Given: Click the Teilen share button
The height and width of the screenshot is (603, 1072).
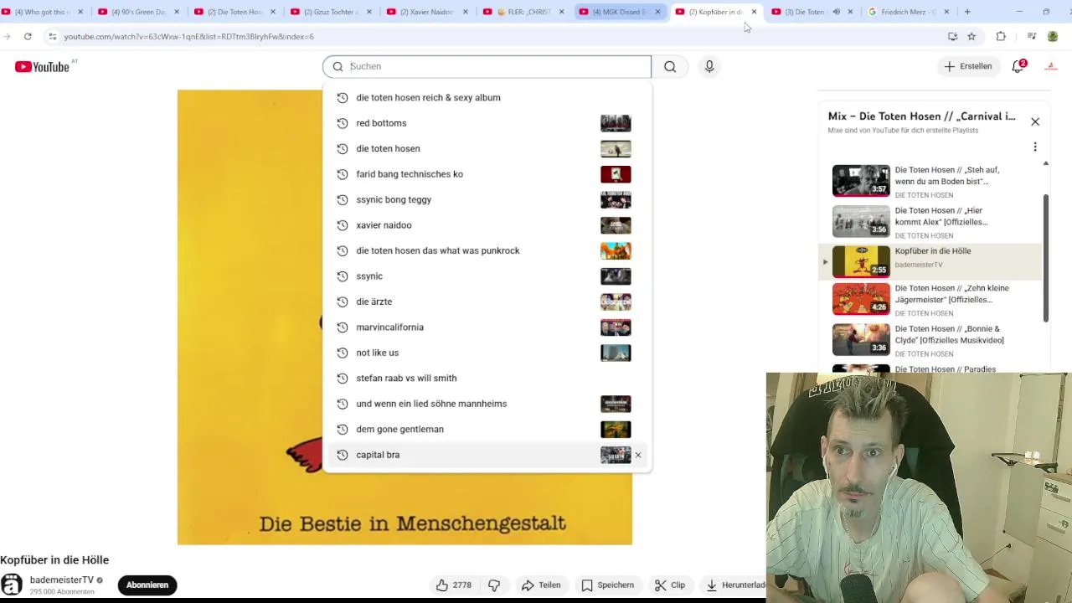Looking at the screenshot, I should pyautogui.click(x=540, y=585).
